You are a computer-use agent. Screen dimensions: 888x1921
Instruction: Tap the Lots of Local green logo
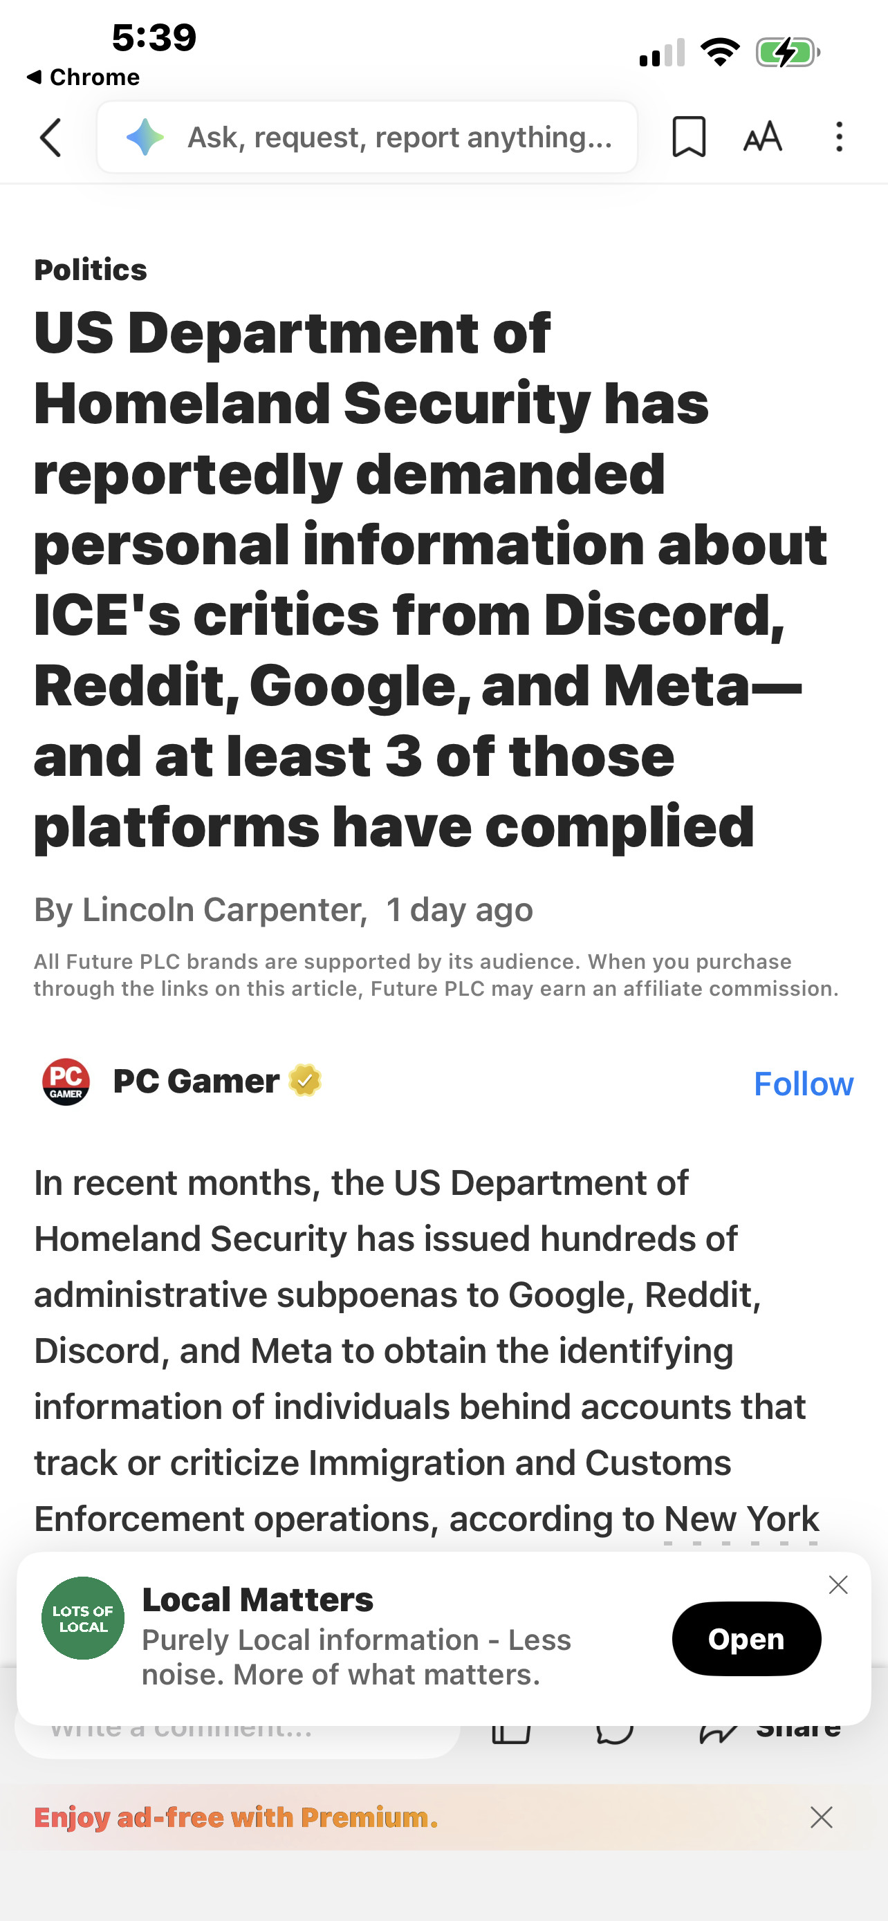(83, 1618)
